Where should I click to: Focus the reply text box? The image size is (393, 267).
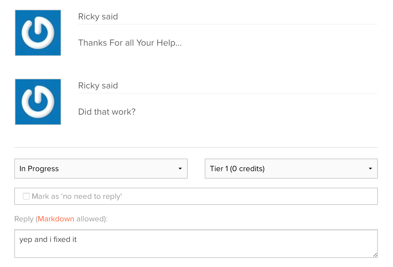(x=196, y=248)
